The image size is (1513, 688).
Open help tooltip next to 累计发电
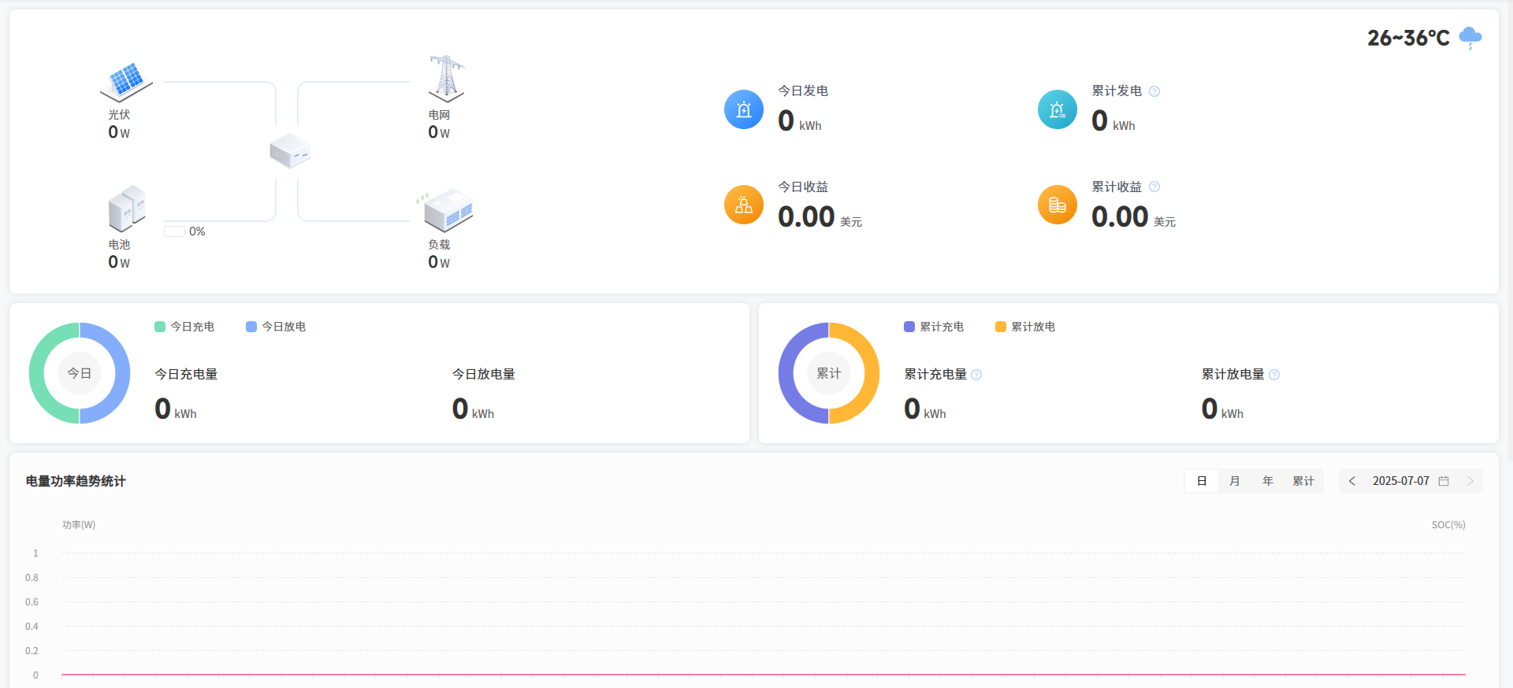[1154, 91]
